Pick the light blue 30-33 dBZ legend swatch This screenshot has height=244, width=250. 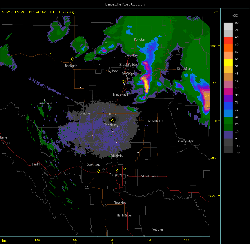(228, 113)
